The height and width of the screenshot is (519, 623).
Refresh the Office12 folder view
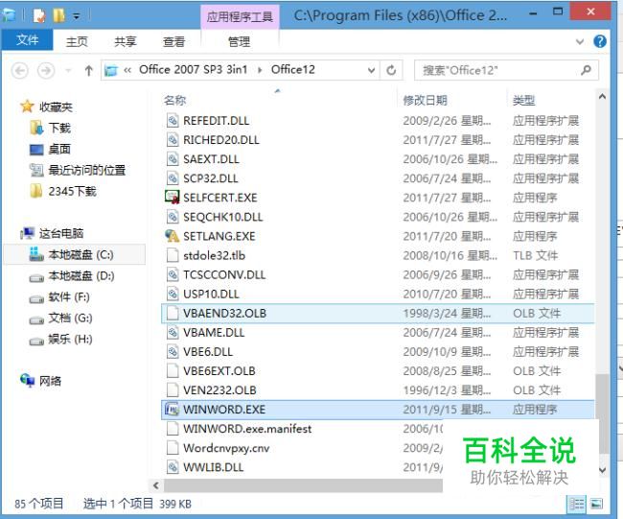[391, 70]
